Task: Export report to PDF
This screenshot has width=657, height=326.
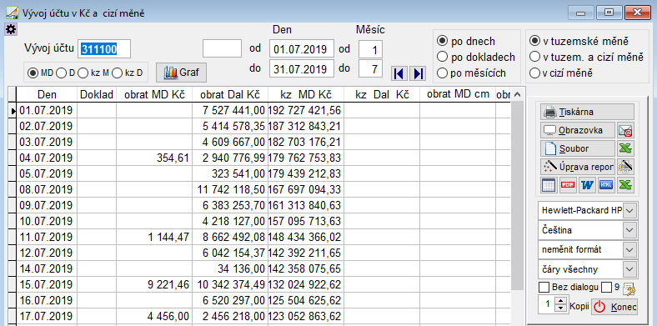Action: pos(568,185)
